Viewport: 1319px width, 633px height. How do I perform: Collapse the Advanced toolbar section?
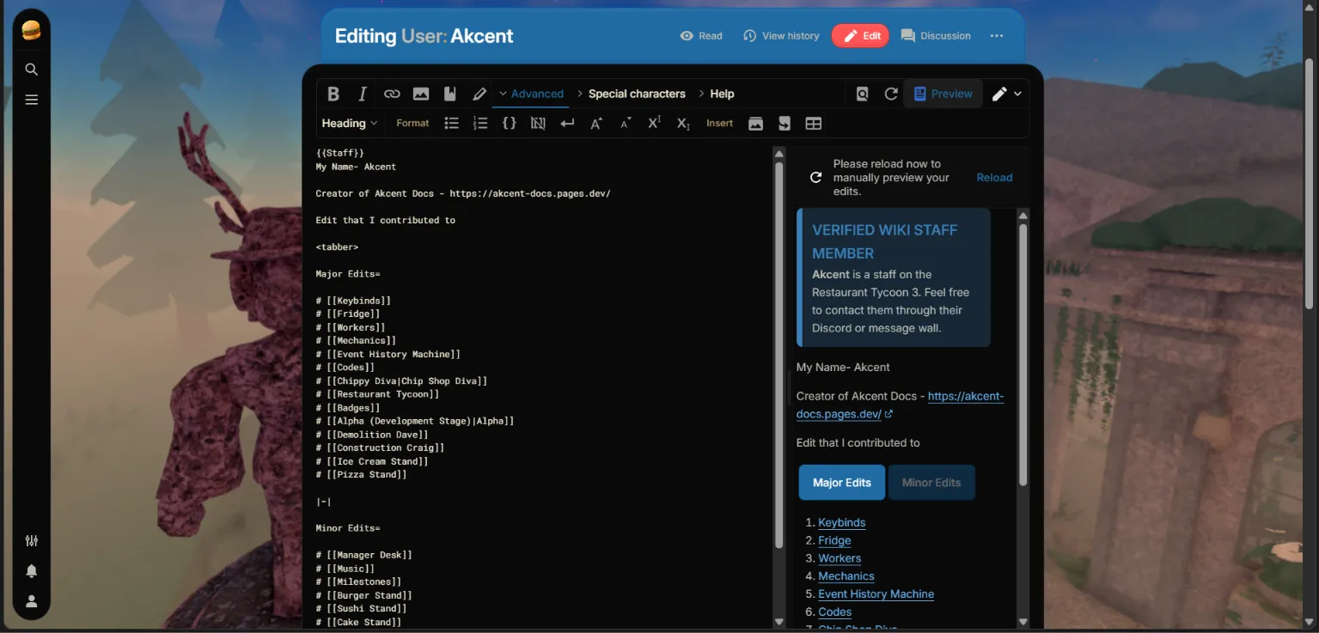[x=530, y=94]
